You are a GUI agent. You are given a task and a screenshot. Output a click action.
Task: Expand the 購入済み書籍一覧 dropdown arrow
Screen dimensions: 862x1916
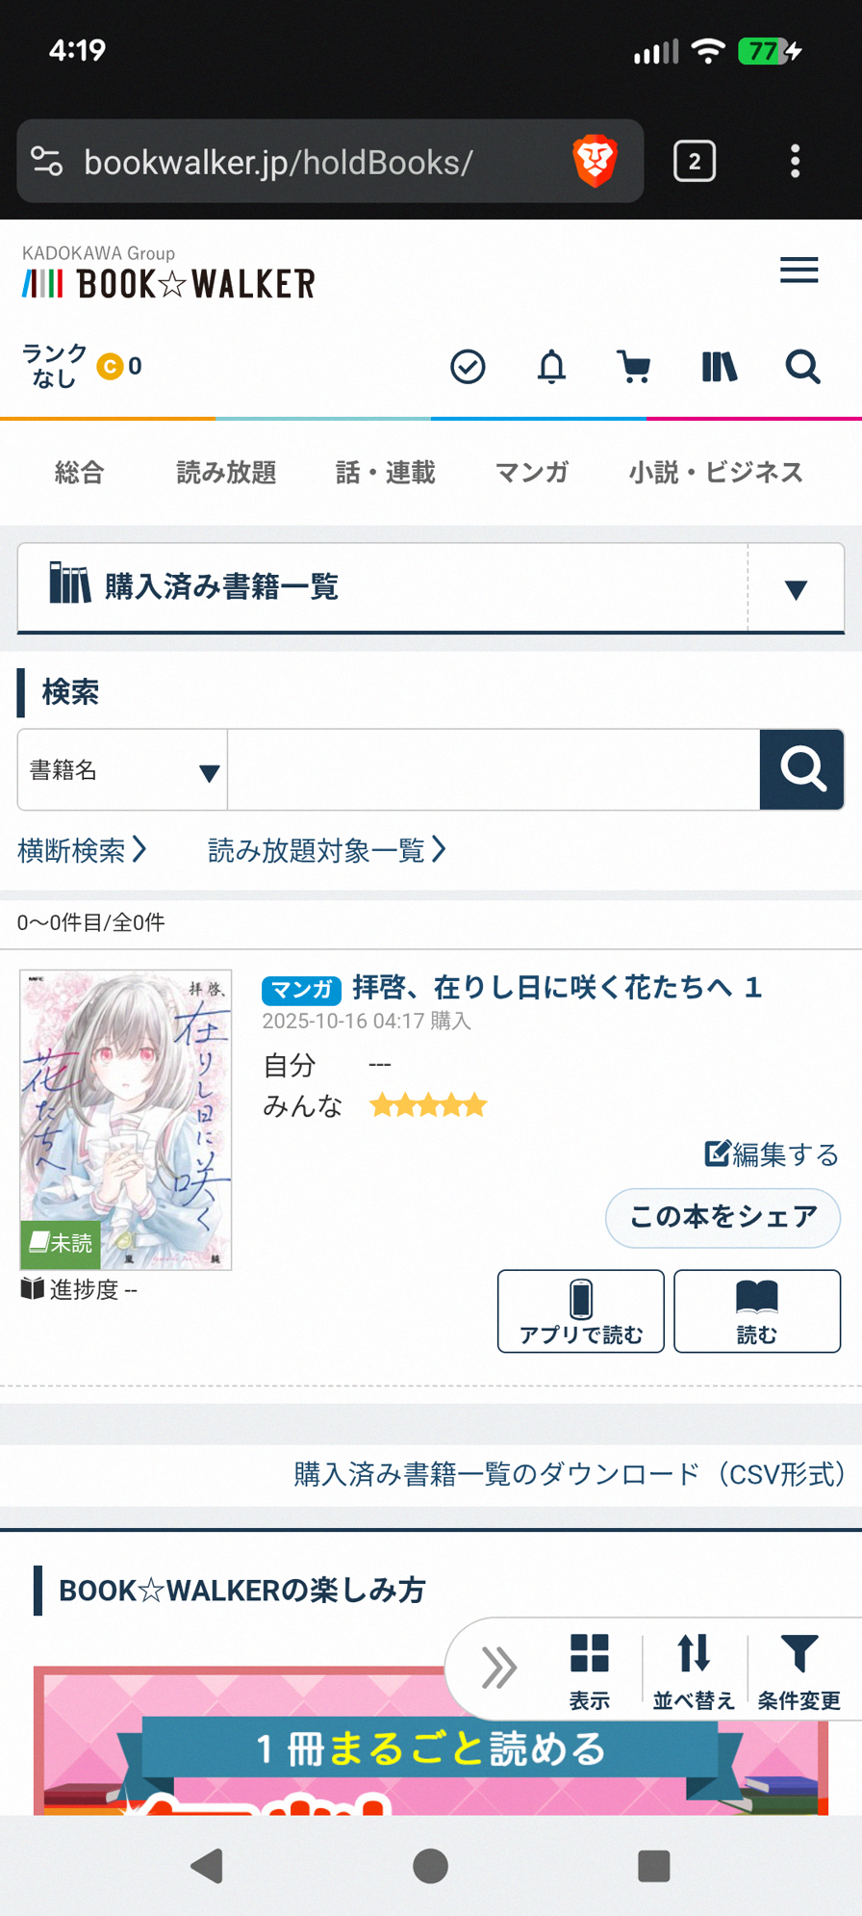[x=796, y=589]
